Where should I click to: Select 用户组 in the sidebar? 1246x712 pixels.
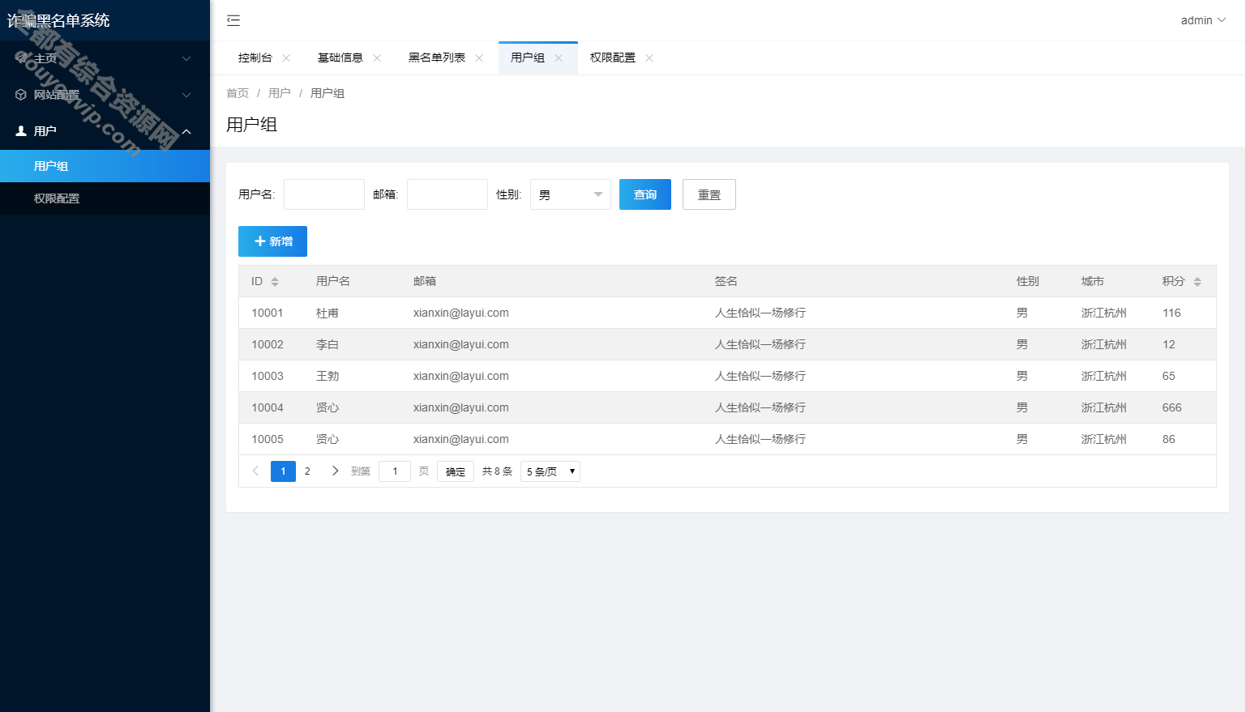coord(105,166)
